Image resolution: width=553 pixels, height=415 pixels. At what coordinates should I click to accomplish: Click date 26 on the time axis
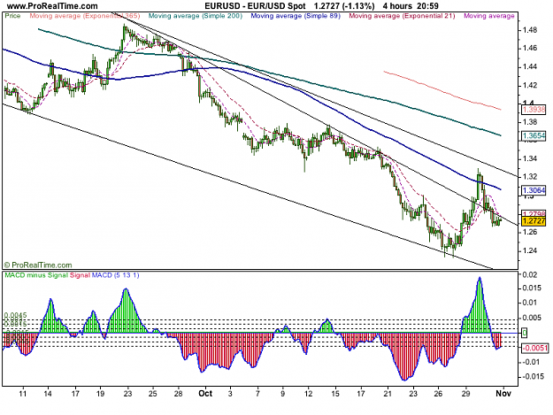(438, 394)
